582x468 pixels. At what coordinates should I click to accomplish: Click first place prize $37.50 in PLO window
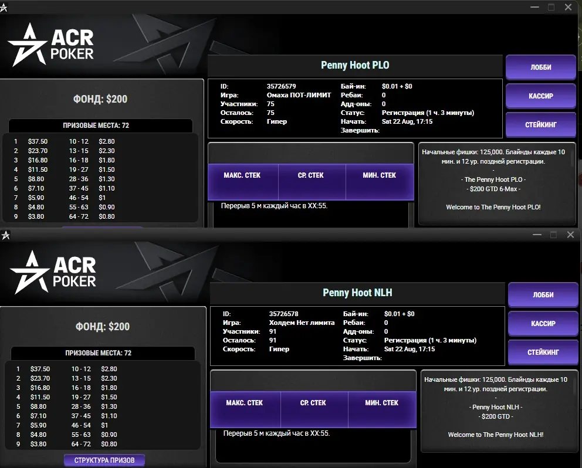[38, 141]
